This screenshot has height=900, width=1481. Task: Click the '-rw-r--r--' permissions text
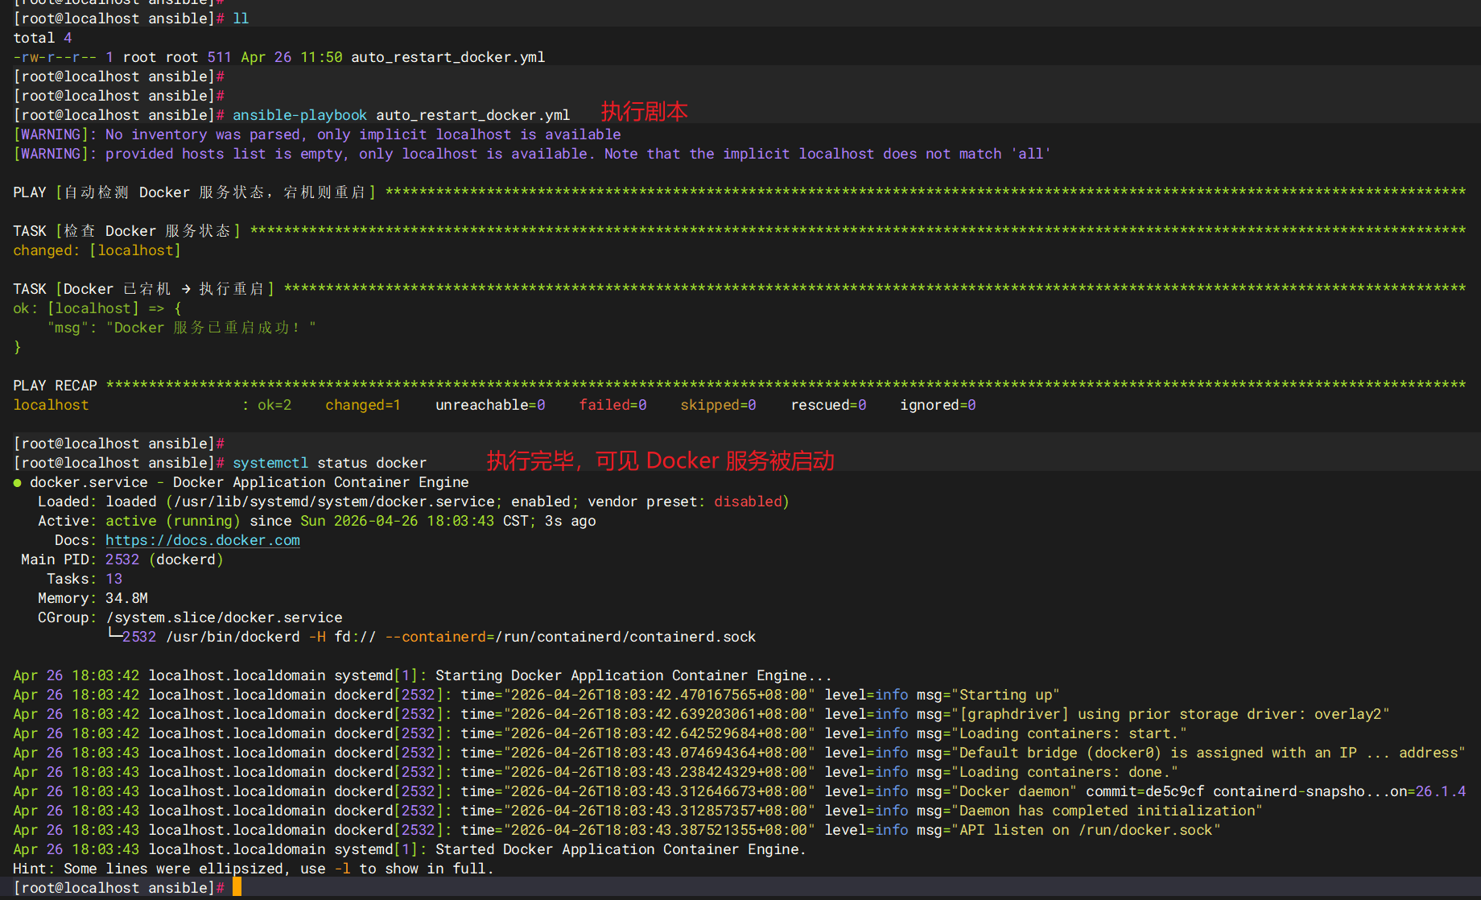(x=55, y=57)
